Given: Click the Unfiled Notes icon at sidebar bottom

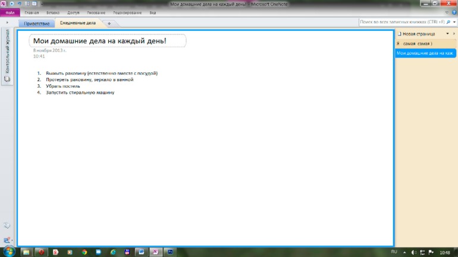Looking at the screenshot, I should coord(7,239).
